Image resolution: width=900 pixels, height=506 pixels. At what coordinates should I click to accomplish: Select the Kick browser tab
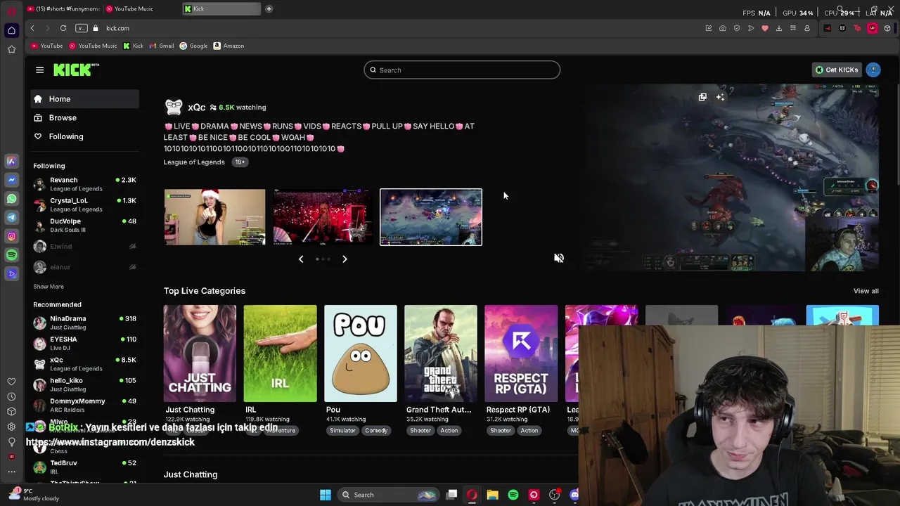pos(221,9)
